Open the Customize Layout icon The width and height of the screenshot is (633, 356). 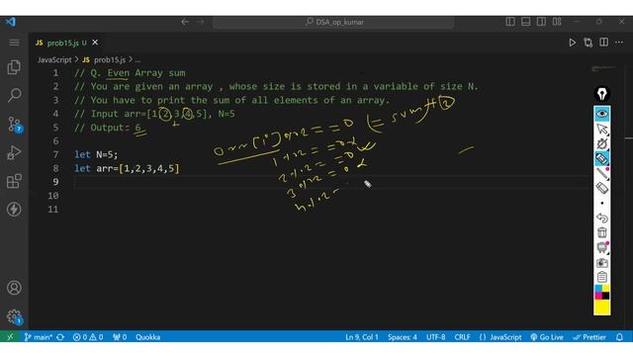(557, 22)
